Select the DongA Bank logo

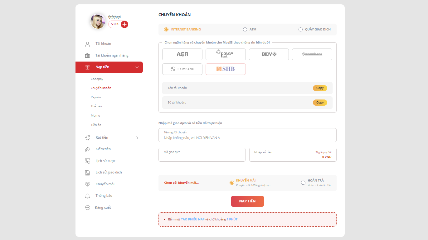[226, 54]
